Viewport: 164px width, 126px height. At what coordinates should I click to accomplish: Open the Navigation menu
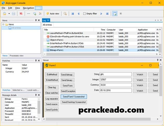[28, 8]
